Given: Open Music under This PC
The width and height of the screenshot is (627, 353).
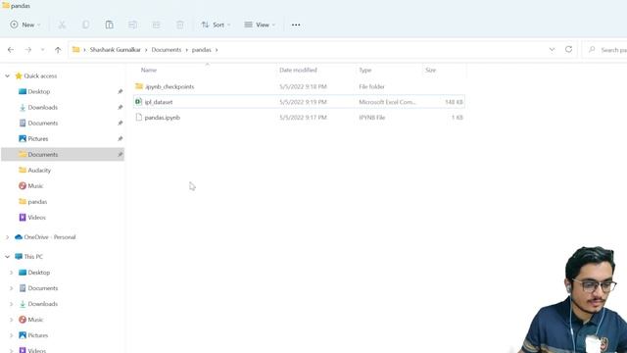Looking at the screenshot, I should (x=35, y=320).
